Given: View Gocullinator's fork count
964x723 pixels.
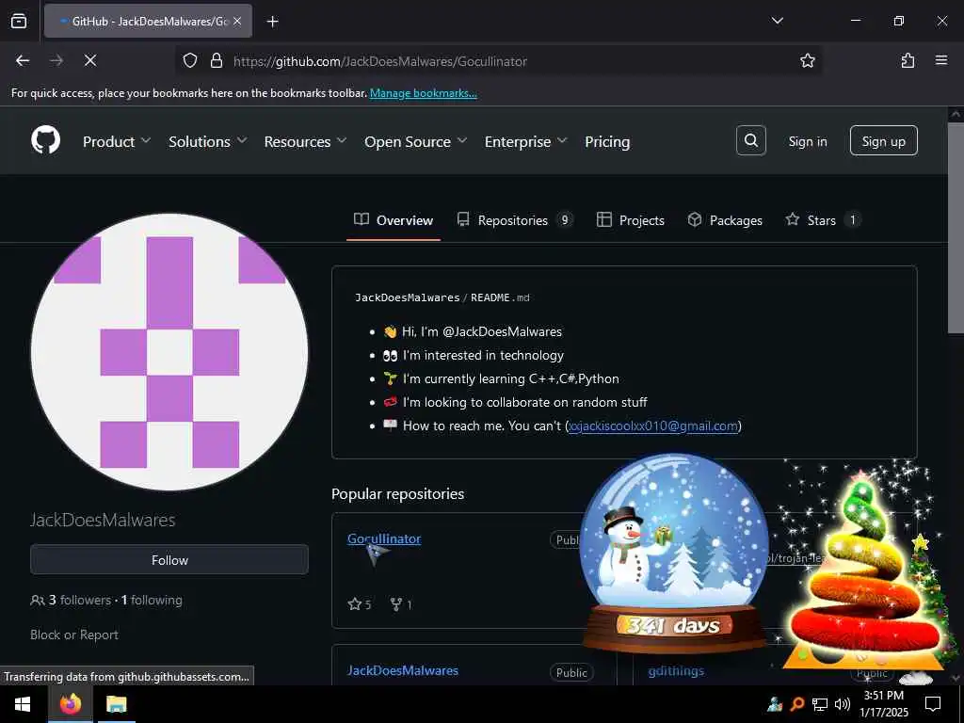Looking at the screenshot, I should (401, 604).
